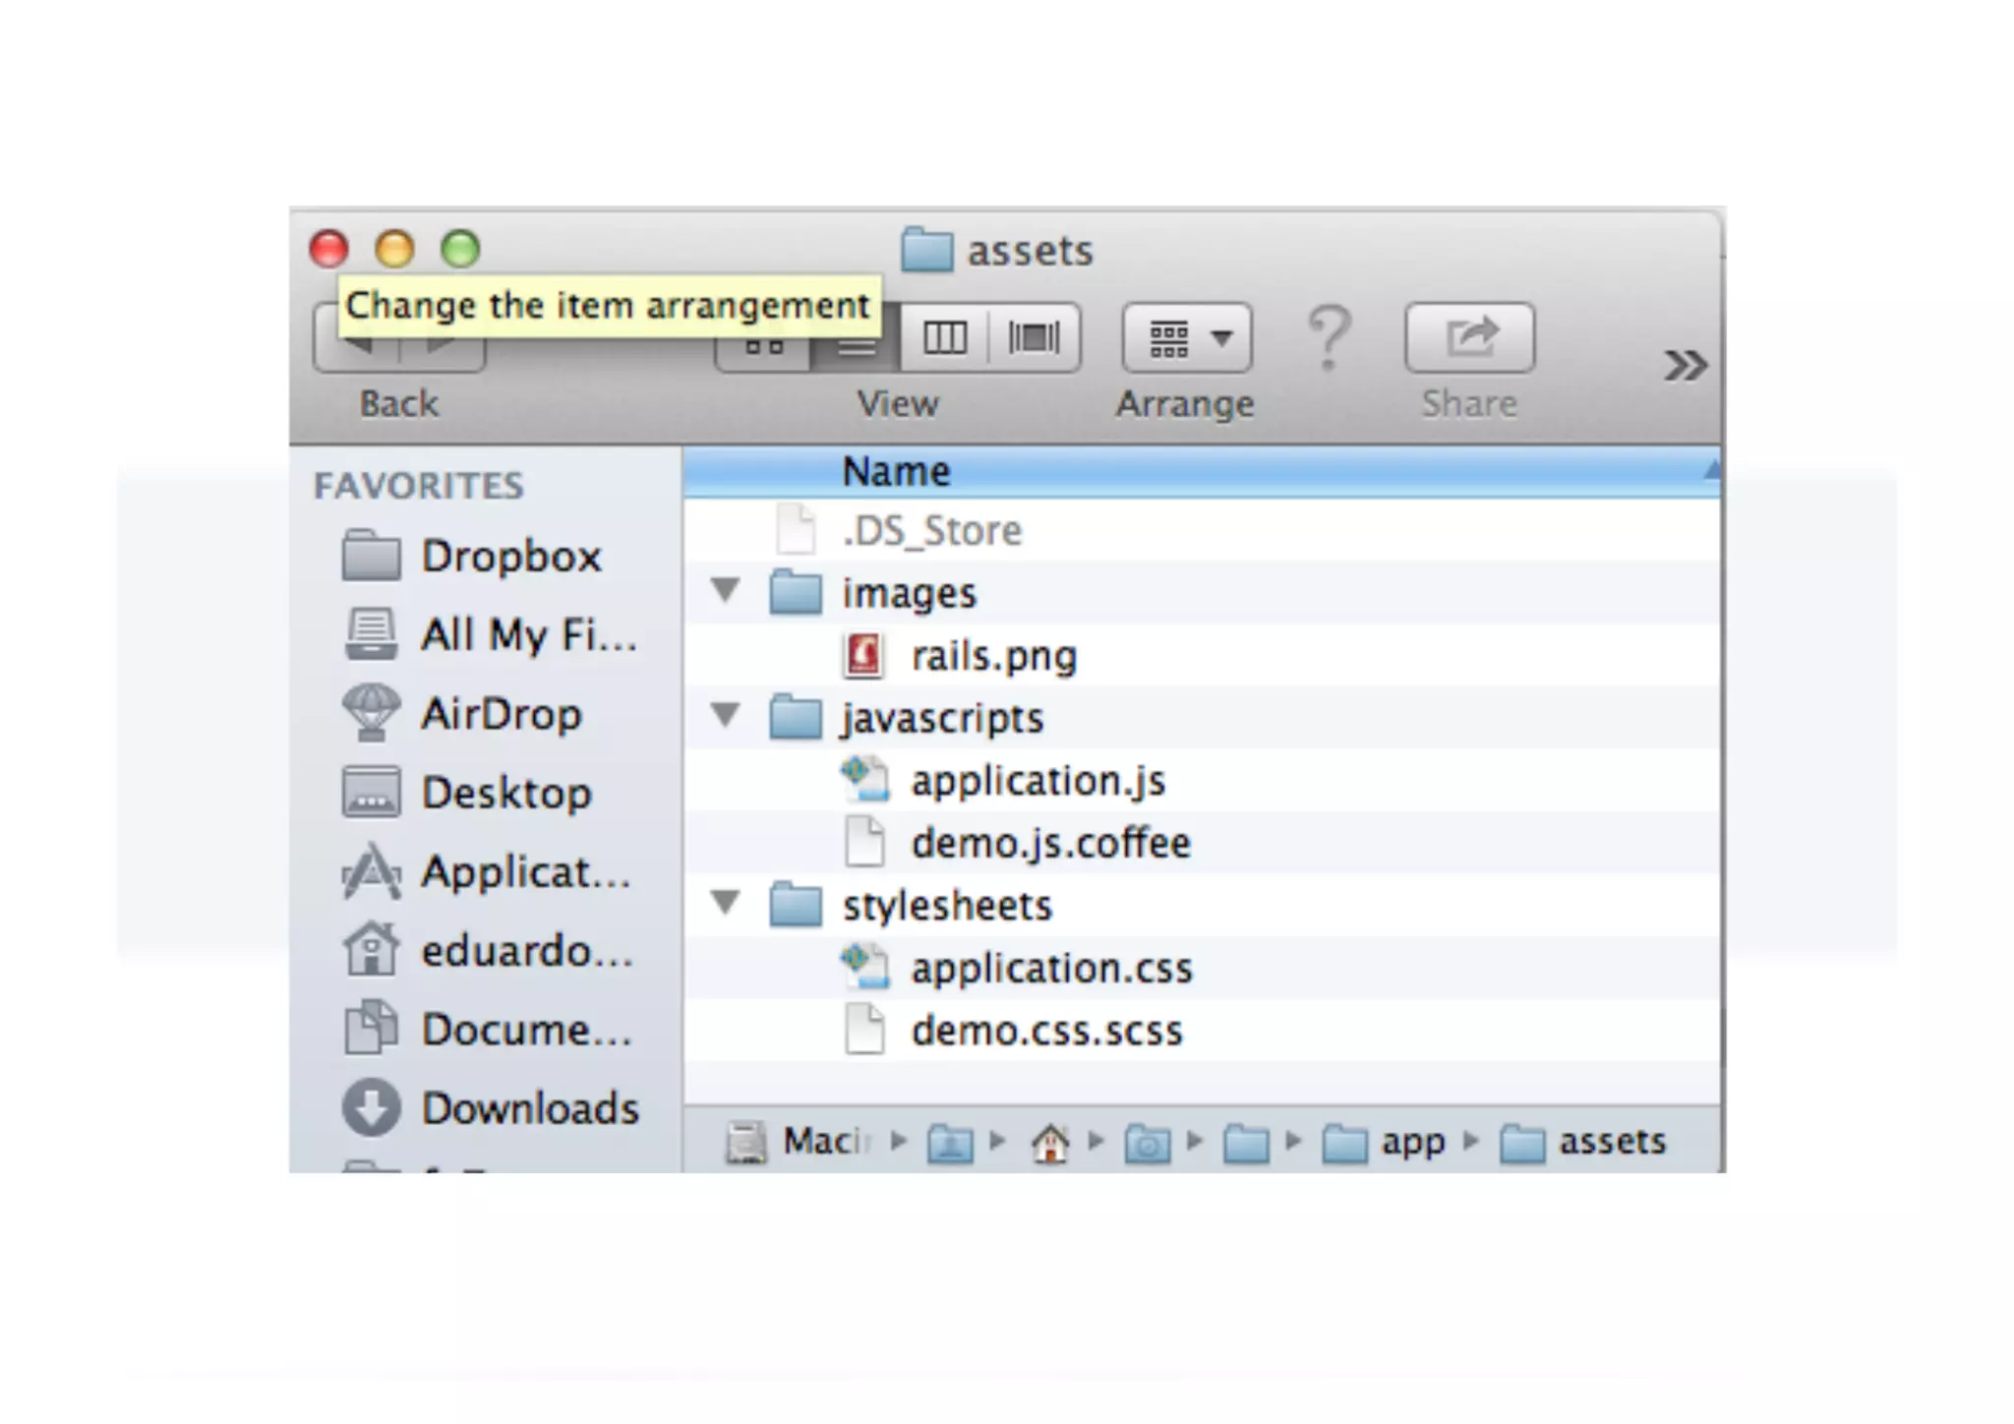Switch to column view
This screenshot has width=2014, height=1424.
click(x=944, y=338)
